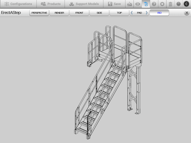Select the TOP view button
The image size is (191, 143).
pyautogui.click(x=119, y=13)
